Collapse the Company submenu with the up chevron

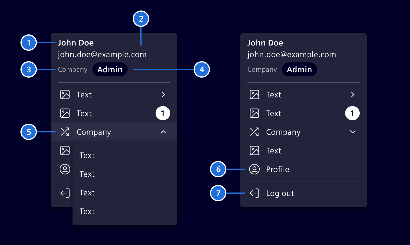click(163, 132)
